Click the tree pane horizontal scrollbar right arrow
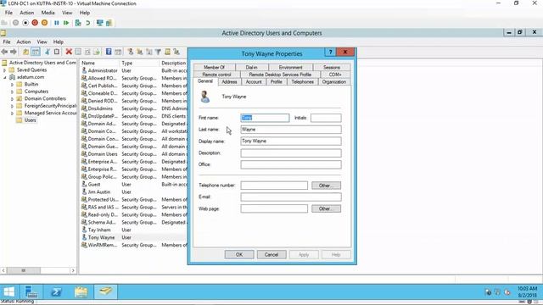 [73, 270]
